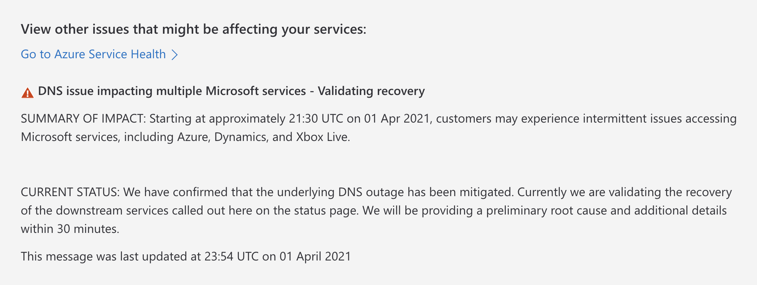Click the words 'Xbox Live' in summary

(323, 137)
